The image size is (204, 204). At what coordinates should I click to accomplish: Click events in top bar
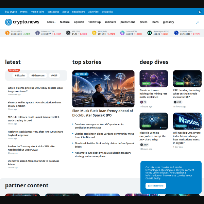tap(24, 12)
